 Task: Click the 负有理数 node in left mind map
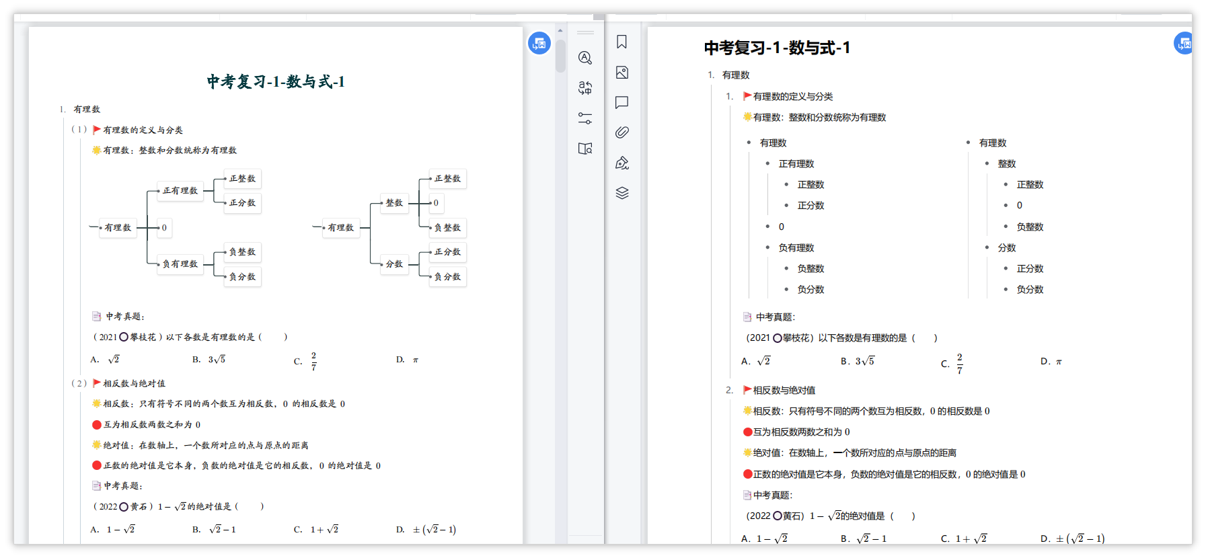click(x=180, y=264)
